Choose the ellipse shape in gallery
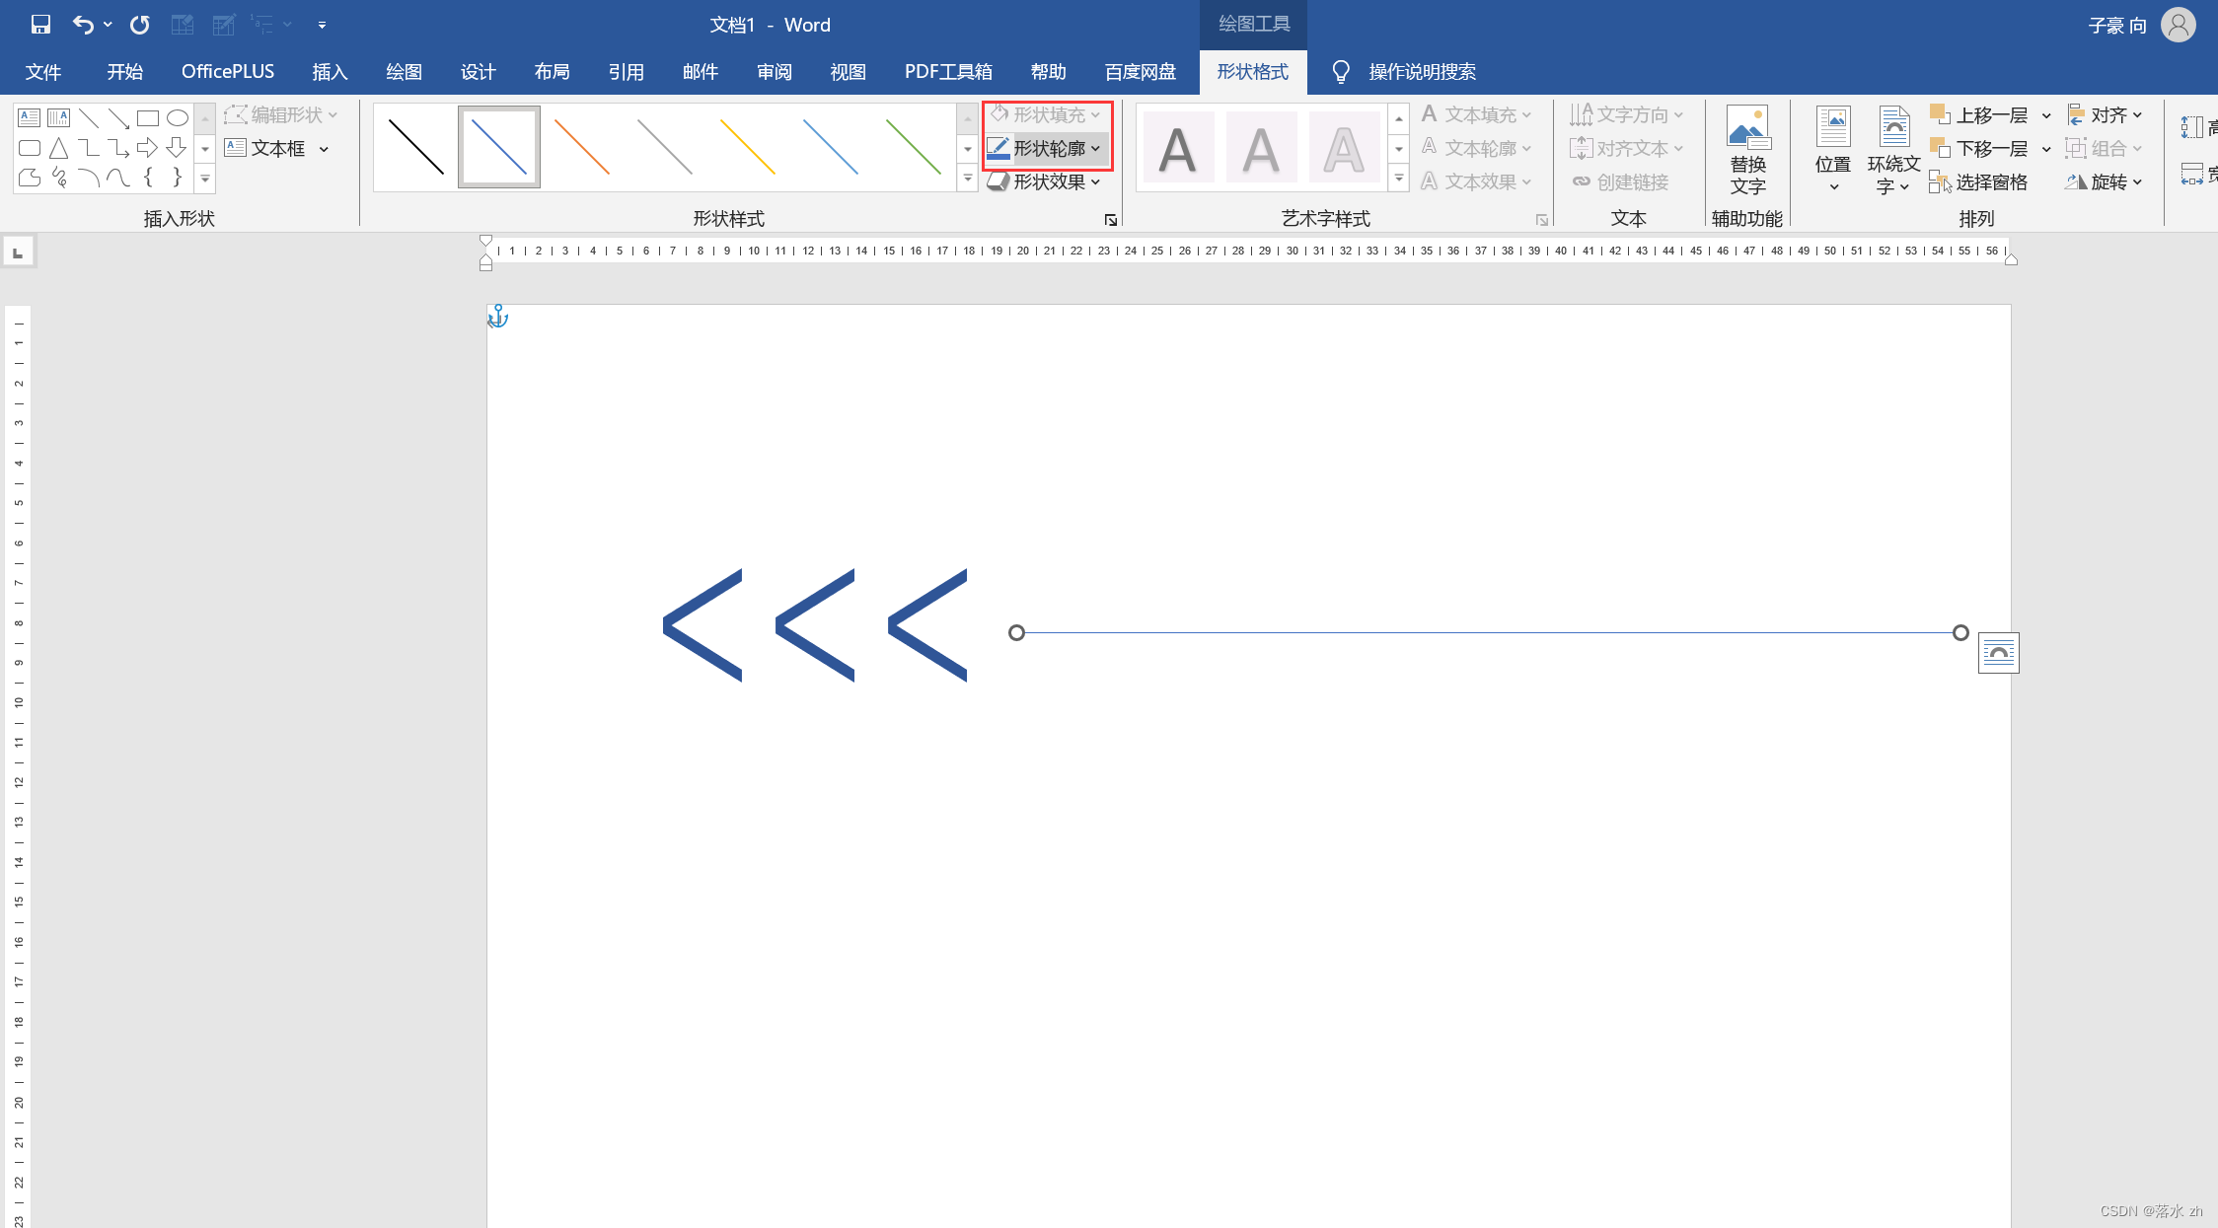Image resolution: width=2218 pixels, height=1228 pixels. (x=178, y=117)
